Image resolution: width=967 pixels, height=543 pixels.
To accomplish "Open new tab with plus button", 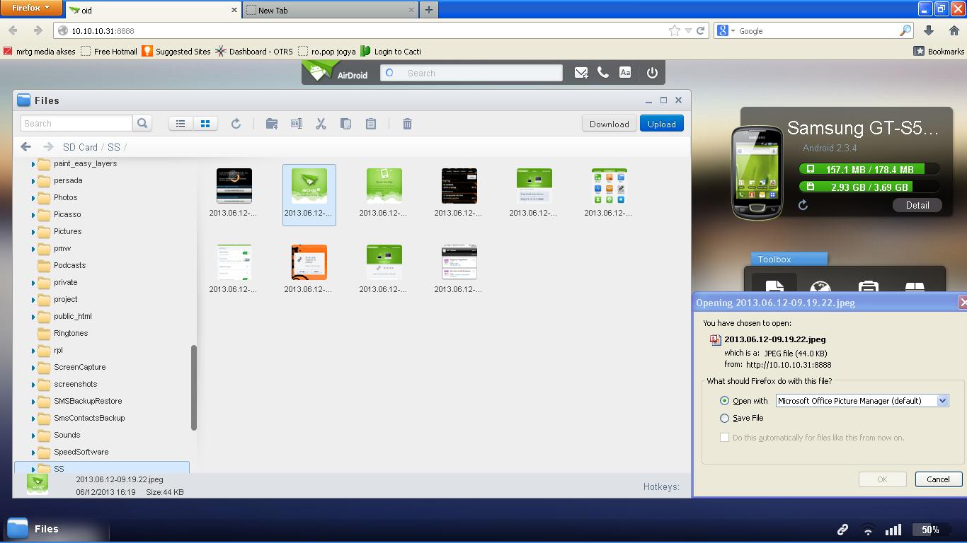I will pyautogui.click(x=429, y=10).
